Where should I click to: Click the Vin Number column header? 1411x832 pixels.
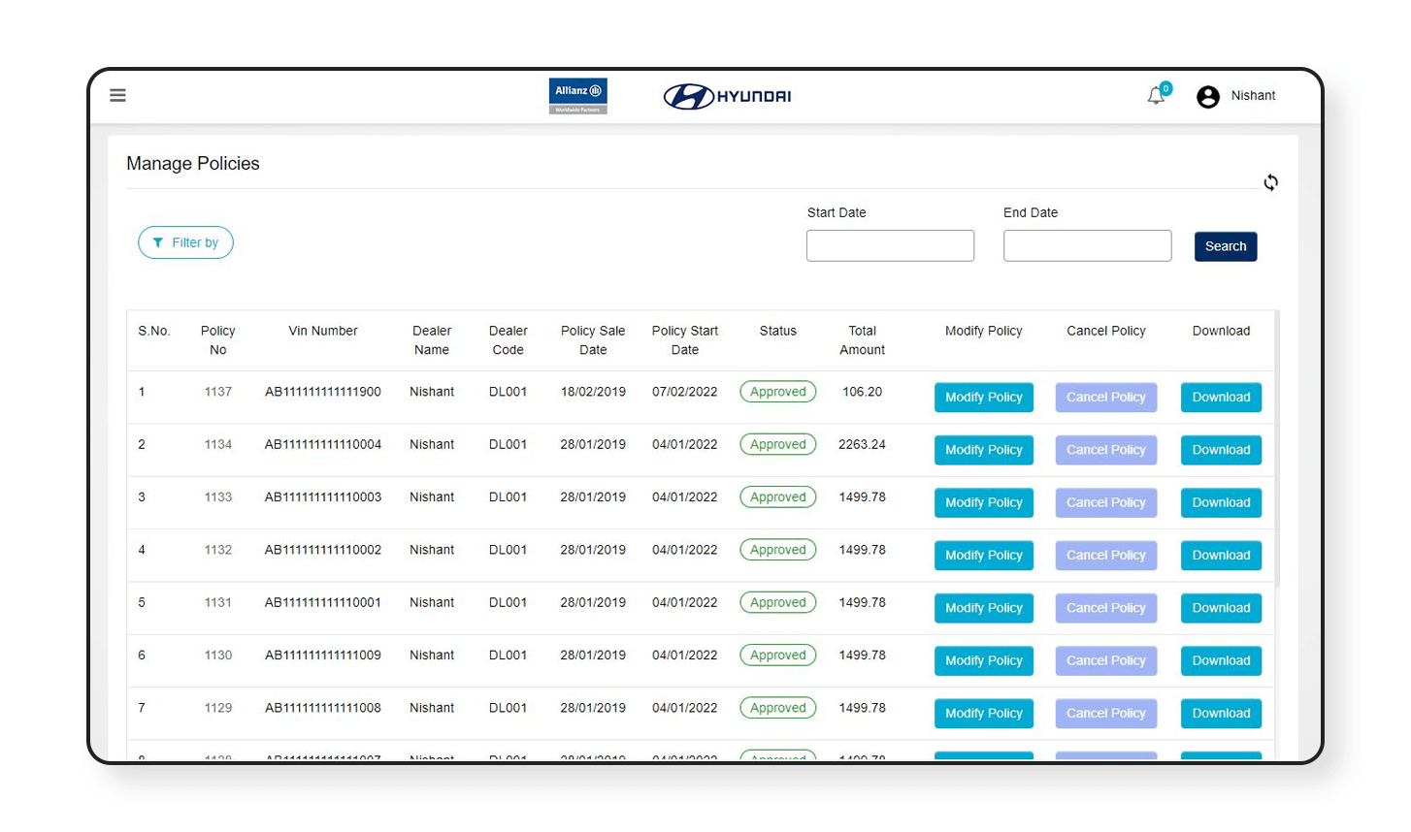323,331
